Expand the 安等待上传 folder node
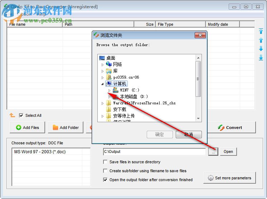This screenshot has width=267, height=199. tap(102, 116)
